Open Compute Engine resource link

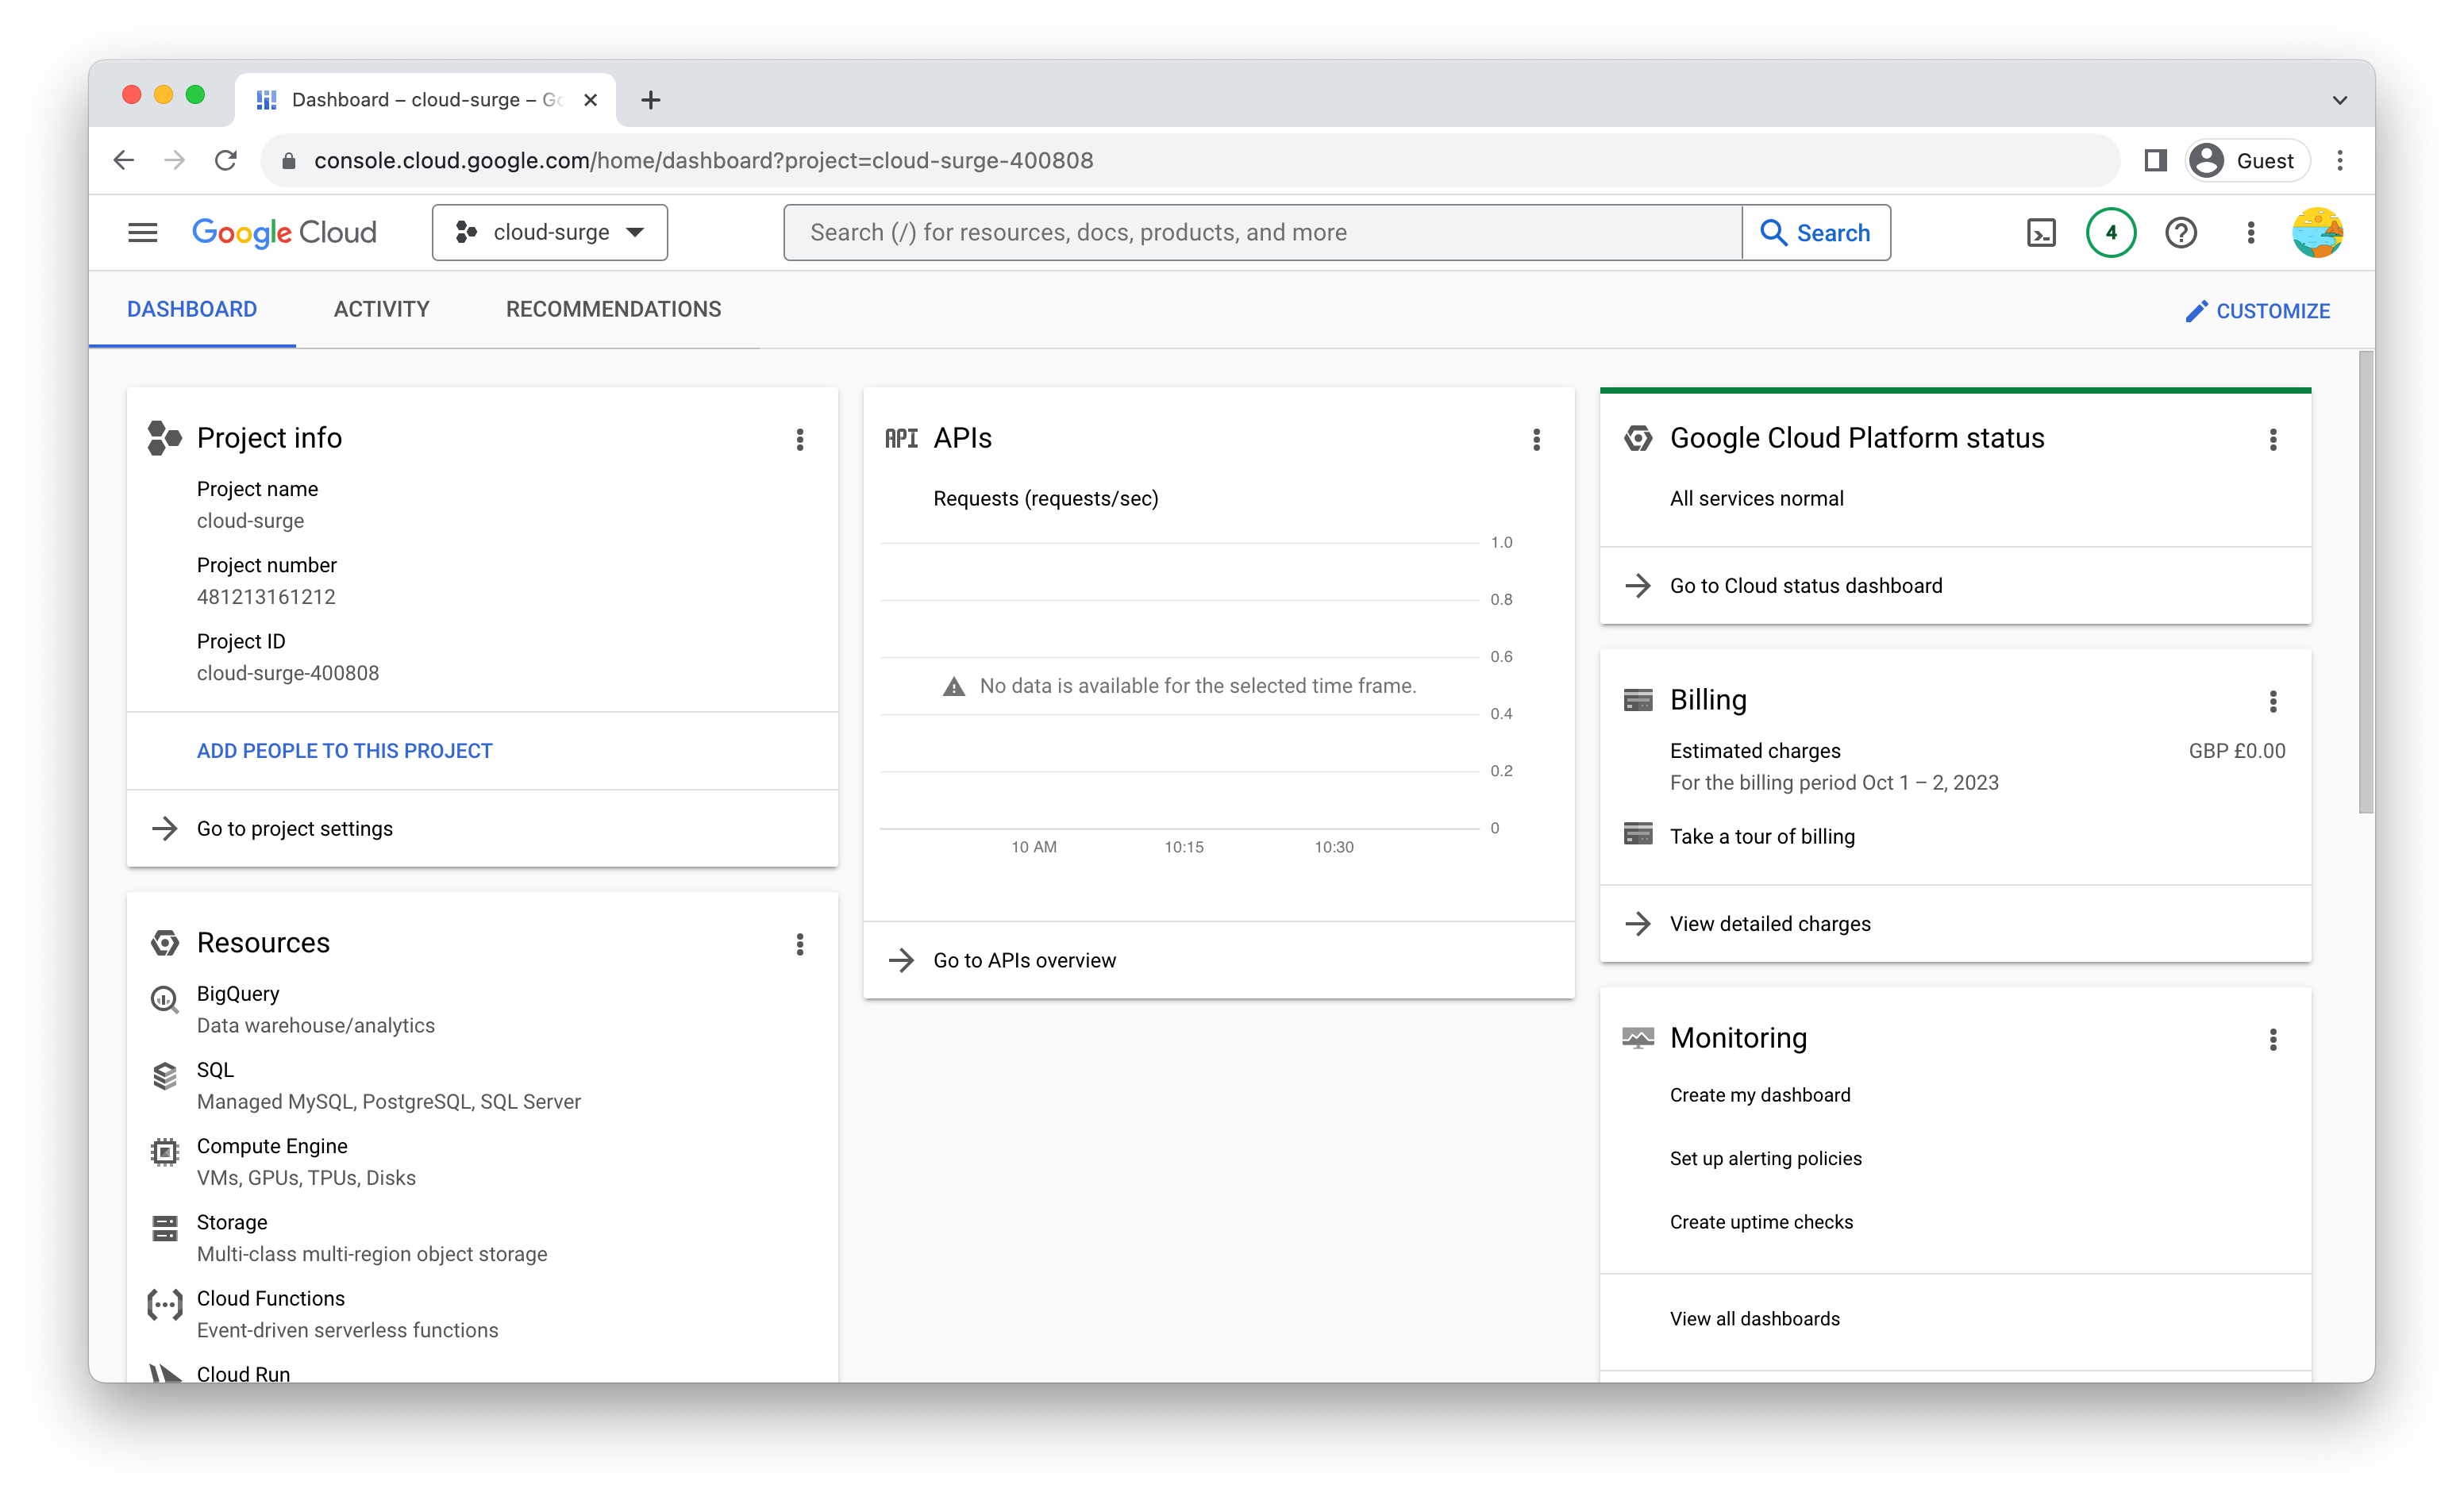pyautogui.click(x=272, y=1146)
